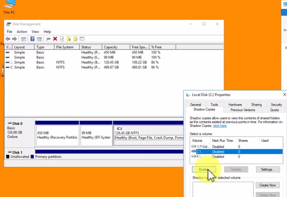Viewport: 287px width, 197px height.
Task: Open shadow copy Settings button
Action: tap(268, 170)
